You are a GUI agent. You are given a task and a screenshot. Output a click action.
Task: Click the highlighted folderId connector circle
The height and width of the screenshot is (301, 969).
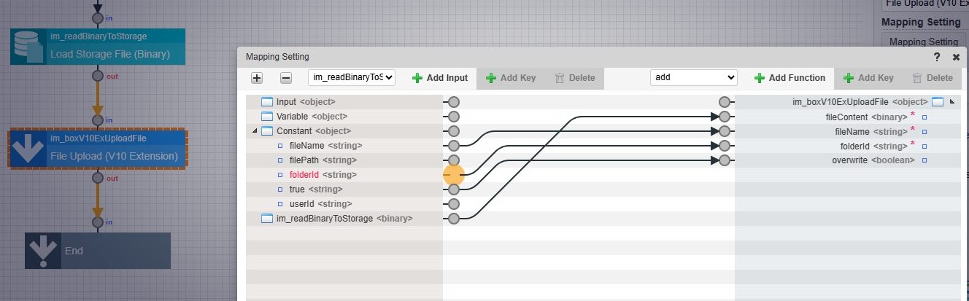[x=454, y=175]
